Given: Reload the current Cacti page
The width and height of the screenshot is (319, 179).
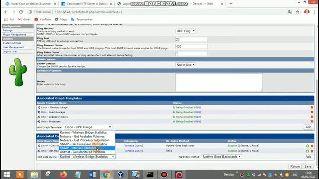Looking at the screenshot, I should 21,12.
